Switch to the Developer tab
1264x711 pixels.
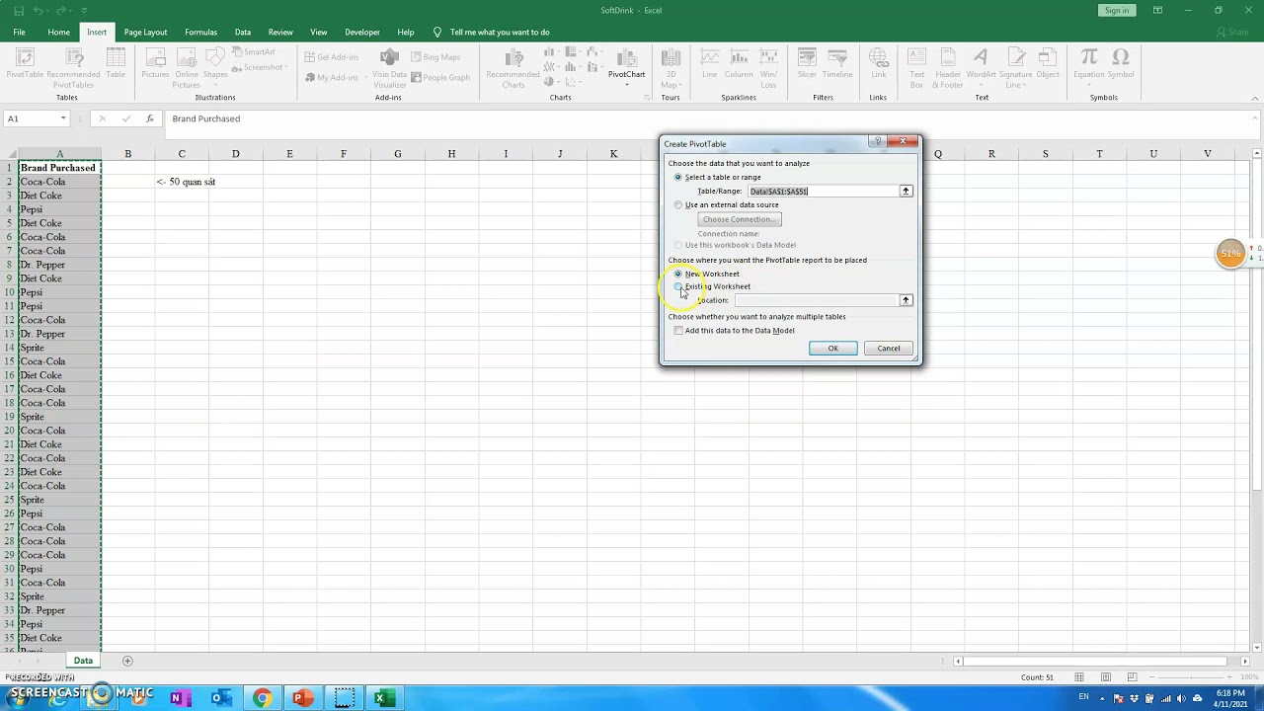(362, 32)
